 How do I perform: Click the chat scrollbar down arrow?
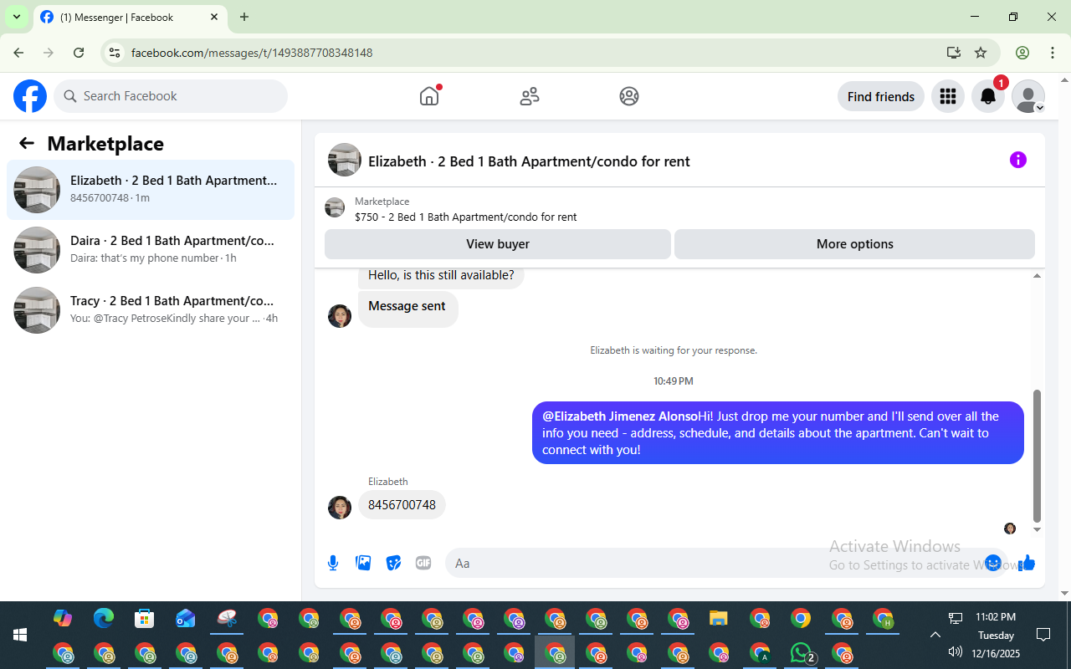pos(1038,529)
